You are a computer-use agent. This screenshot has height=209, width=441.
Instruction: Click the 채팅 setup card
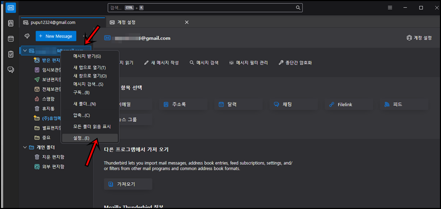(294, 104)
